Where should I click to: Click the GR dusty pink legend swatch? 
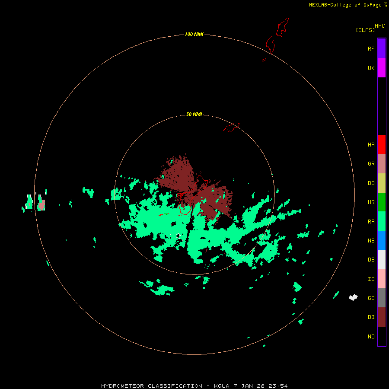(x=382, y=164)
